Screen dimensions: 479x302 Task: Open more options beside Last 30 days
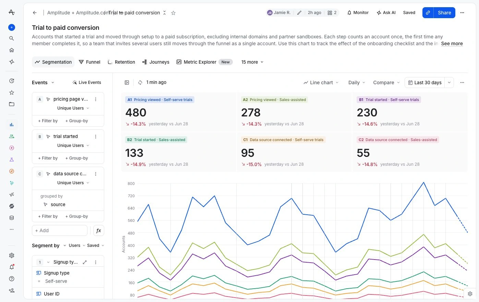[x=462, y=83]
